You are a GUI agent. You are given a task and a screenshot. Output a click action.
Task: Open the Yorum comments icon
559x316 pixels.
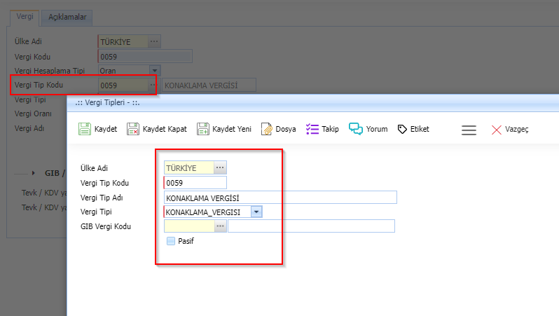click(355, 129)
